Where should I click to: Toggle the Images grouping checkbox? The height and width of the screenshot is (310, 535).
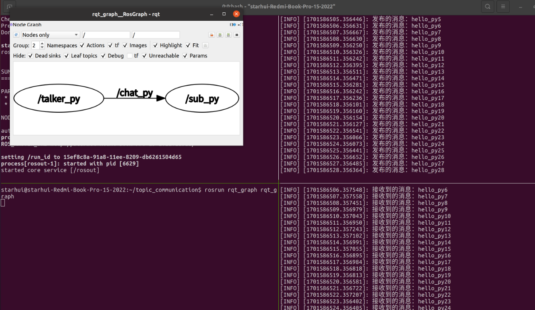point(125,45)
